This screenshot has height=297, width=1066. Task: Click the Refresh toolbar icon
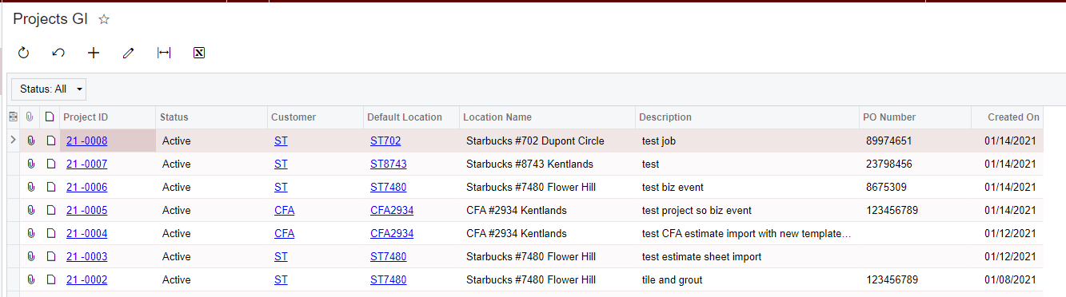pyautogui.click(x=23, y=53)
